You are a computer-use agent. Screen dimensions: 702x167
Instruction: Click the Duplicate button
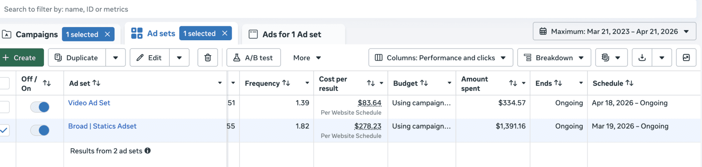tap(77, 58)
